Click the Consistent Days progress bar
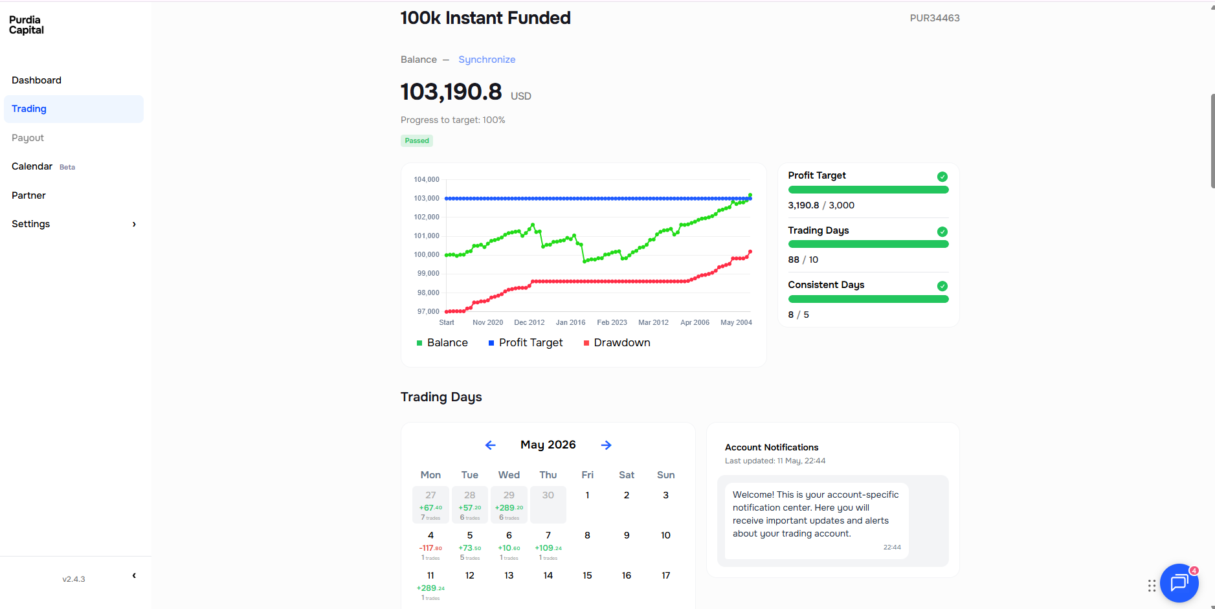Image resolution: width=1215 pixels, height=609 pixels. pyautogui.click(x=868, y=300)
